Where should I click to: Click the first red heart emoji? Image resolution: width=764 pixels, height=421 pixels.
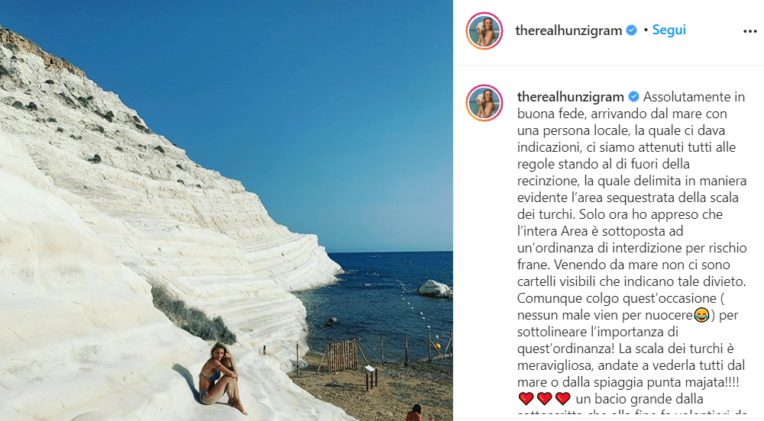click(526, 399)
